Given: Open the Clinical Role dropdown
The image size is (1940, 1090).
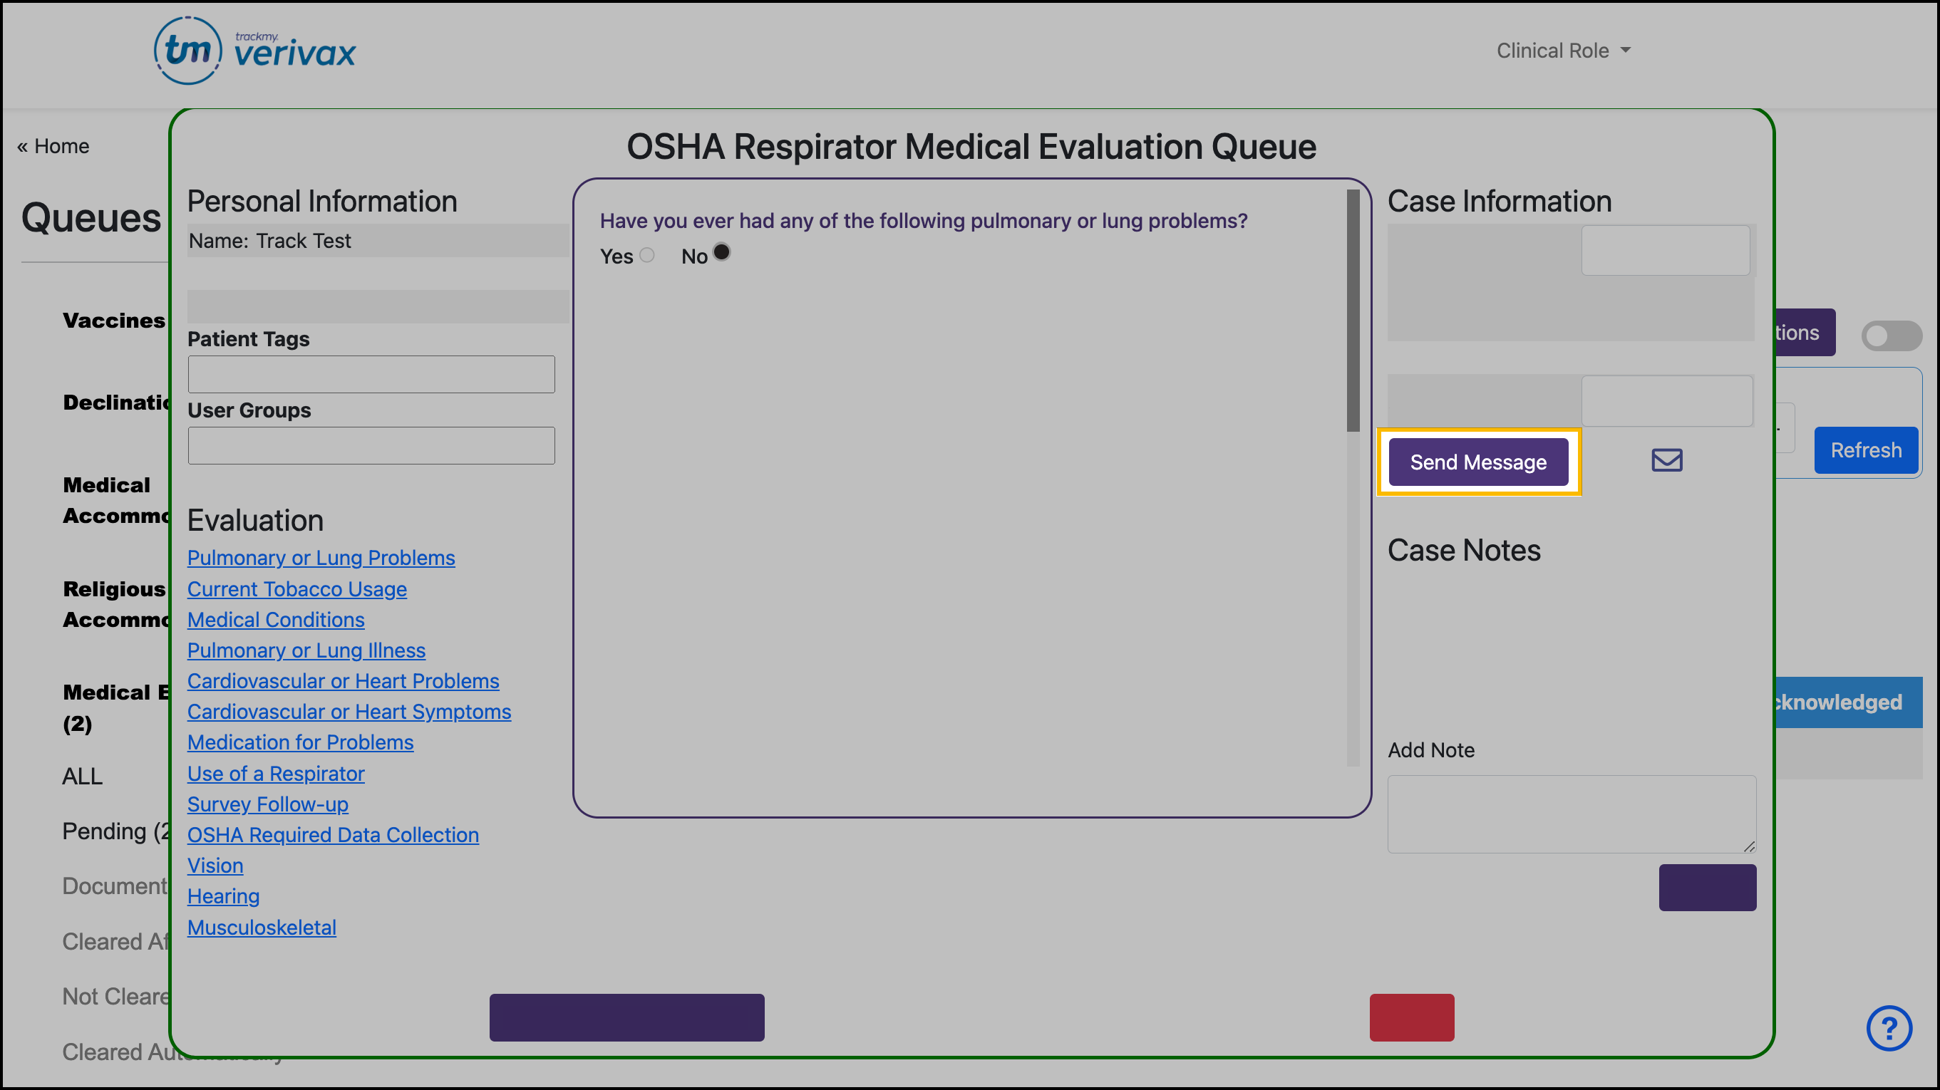Looking at the screenshot, I should tap(1563, 51).
